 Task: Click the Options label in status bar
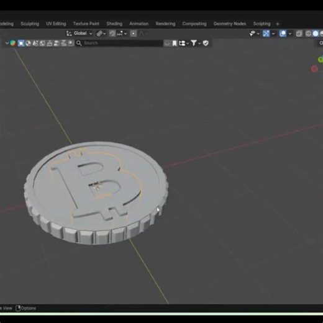point(29,308)
